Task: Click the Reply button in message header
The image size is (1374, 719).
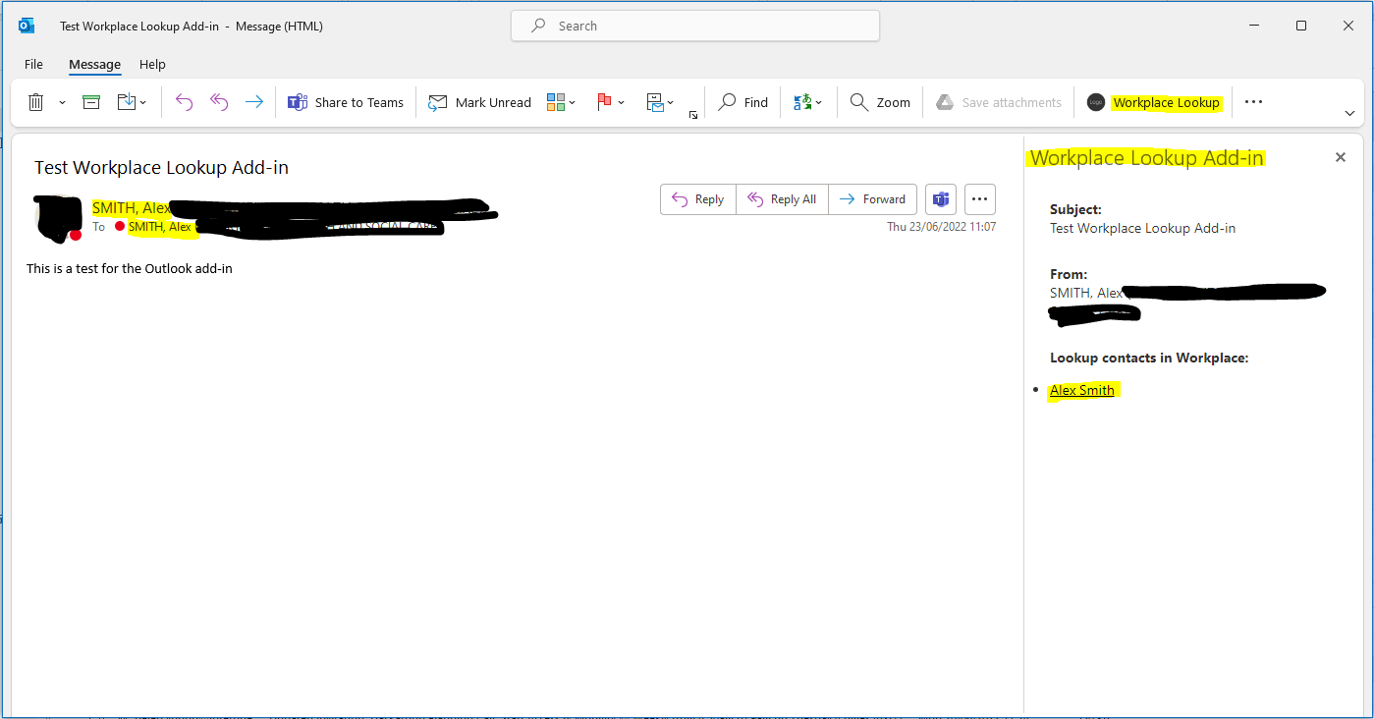Action: [698, 199]
